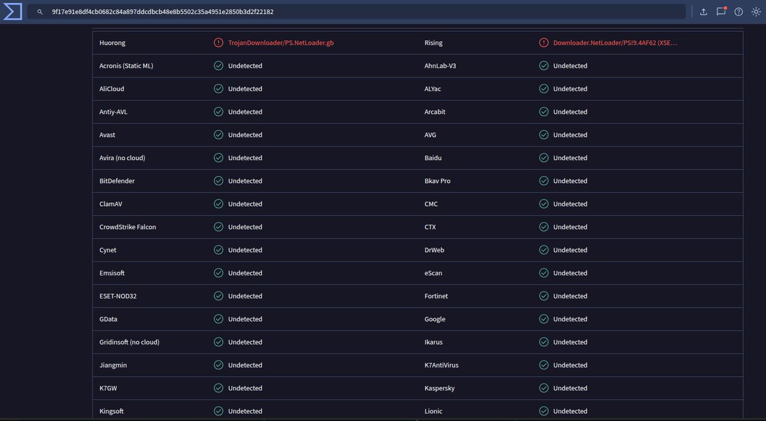Select the K7AntiVirus vendor name
766x421 pixels.
tap(442, 365)
